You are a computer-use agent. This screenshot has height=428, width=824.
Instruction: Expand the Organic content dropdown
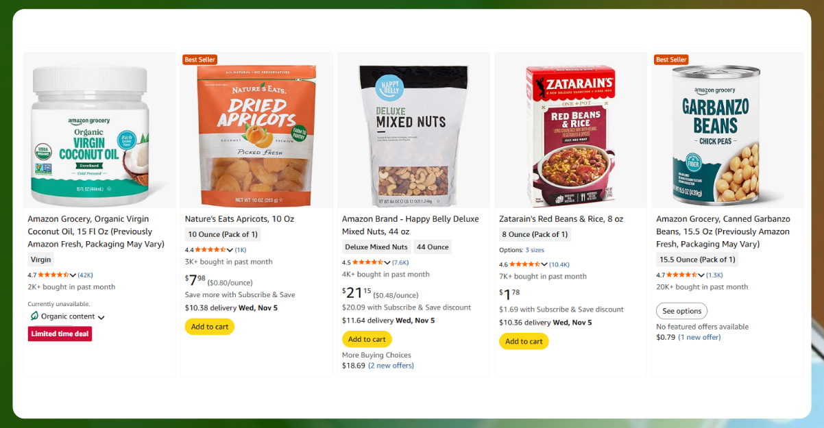click(101, 318)
